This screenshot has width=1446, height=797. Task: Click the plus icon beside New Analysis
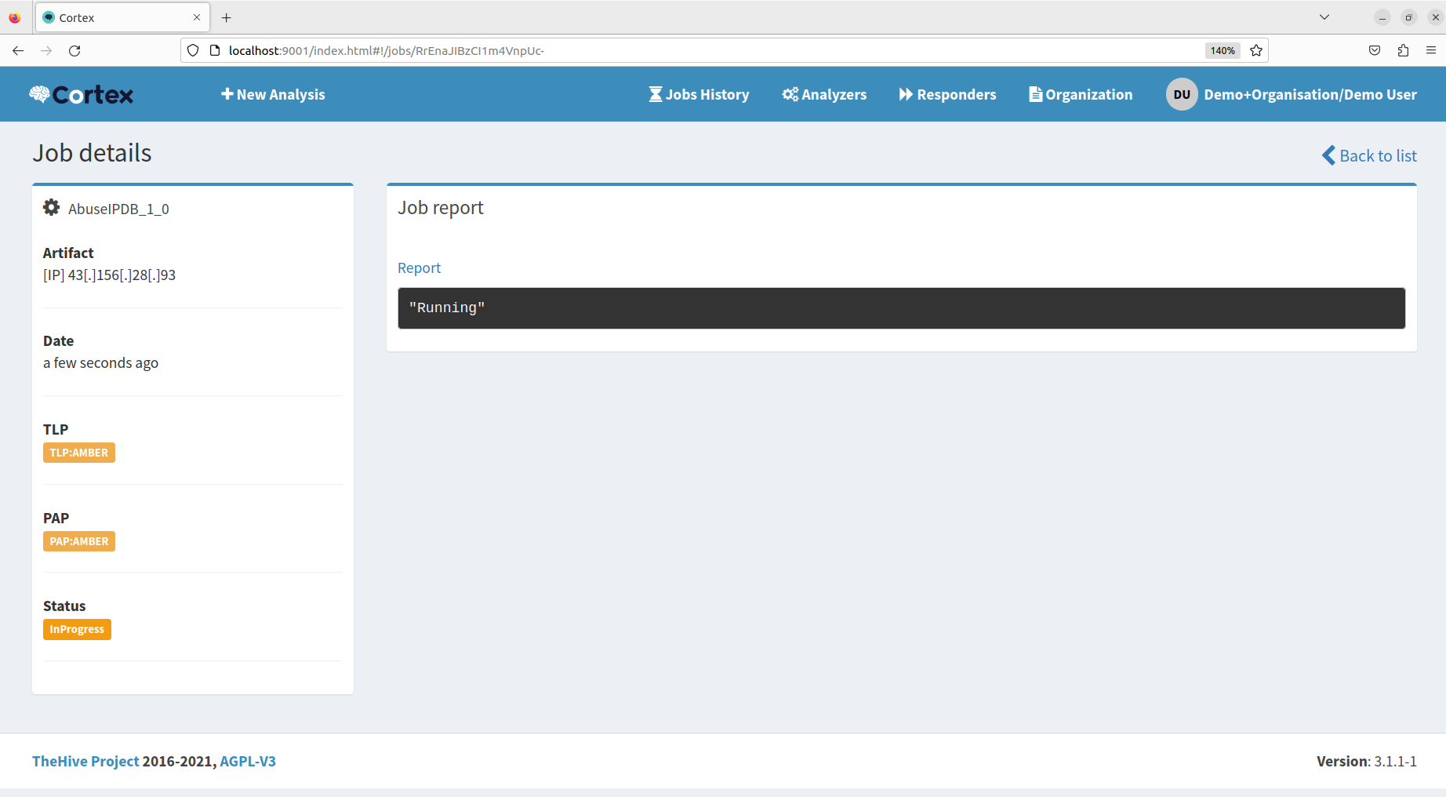pyautogui.click(x=227, y=94)
